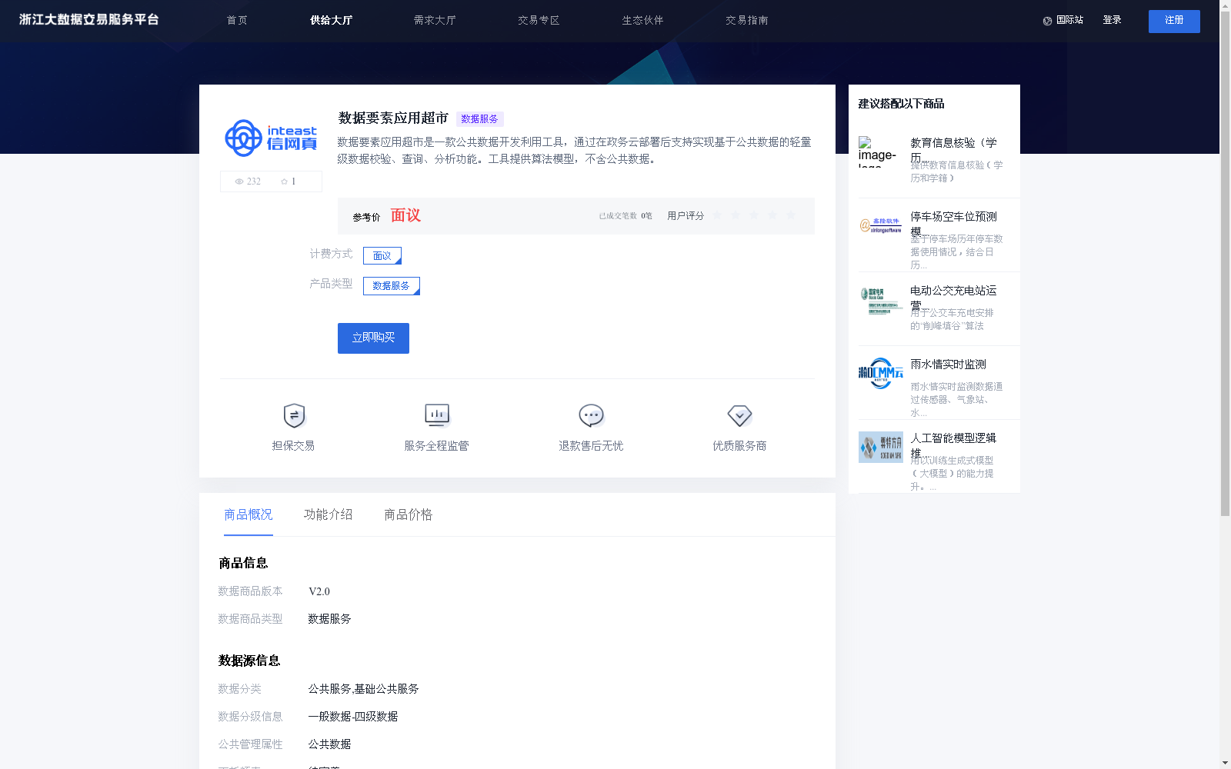Open 生态伙伴 navigation item
Screen dimensions: 1231x769
click(x=642, y=21)
